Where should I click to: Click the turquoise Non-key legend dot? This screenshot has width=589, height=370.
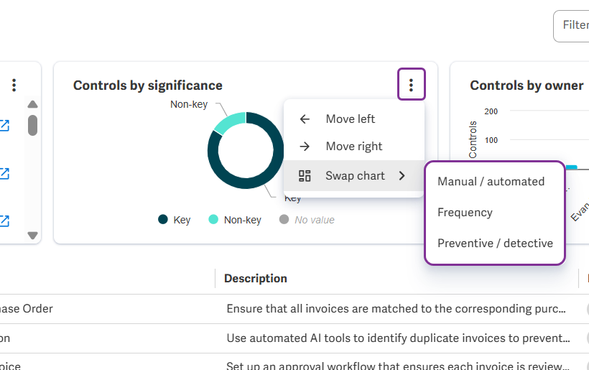[x=213, y=219]
